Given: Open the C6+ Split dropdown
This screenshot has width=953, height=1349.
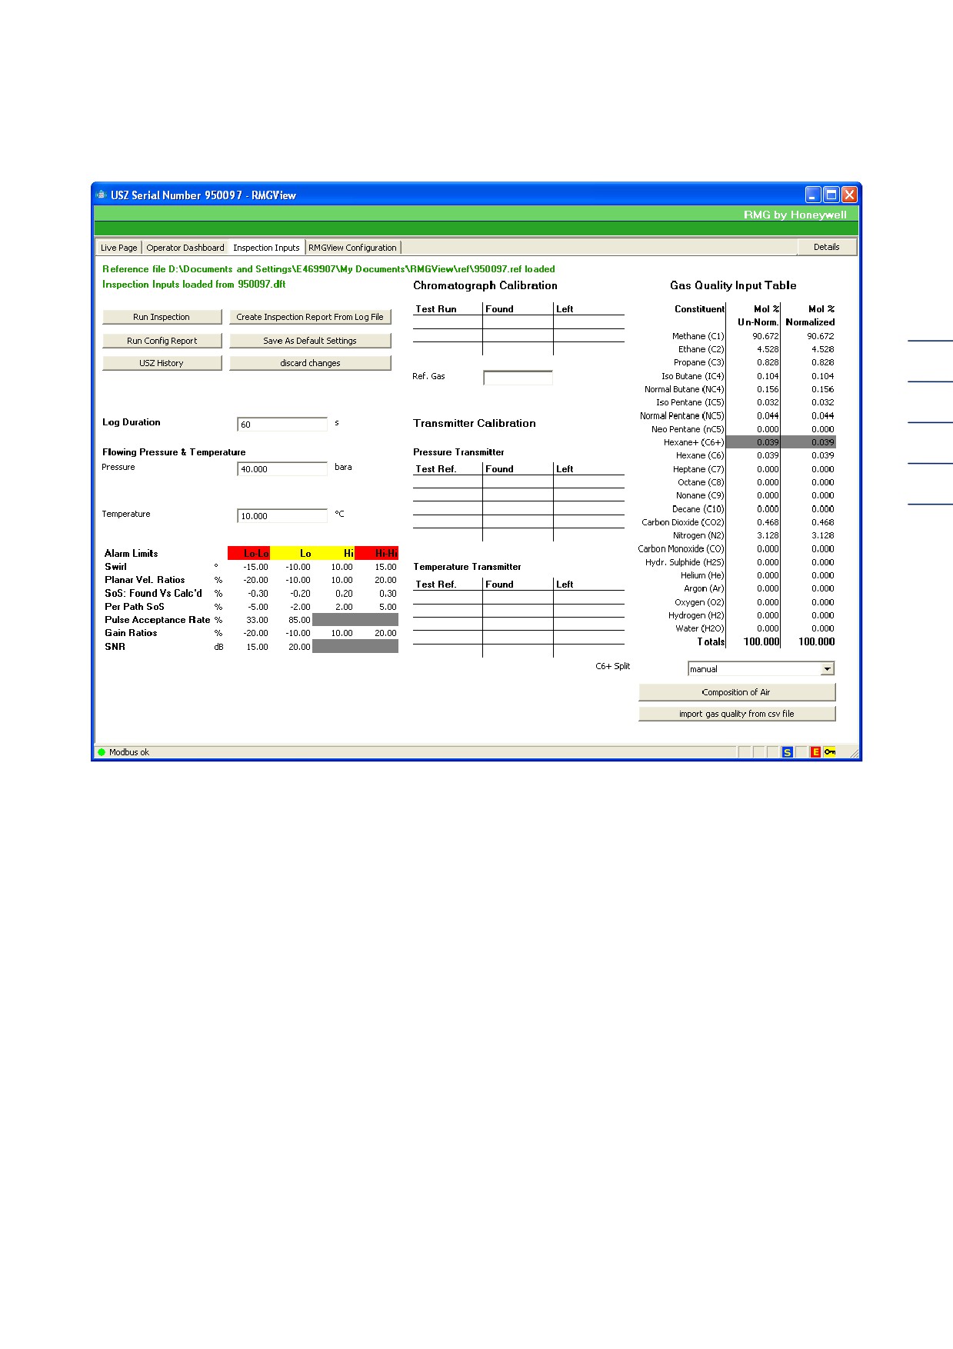Looking at the screenshot, I should point(828,669).
